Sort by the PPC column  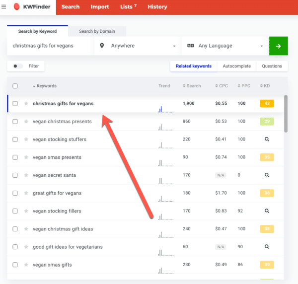click(x=244, y=86)
